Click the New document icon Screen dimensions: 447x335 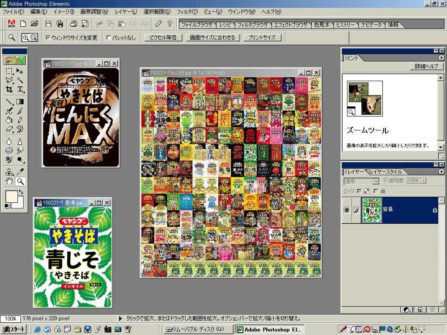[x=23, y=24]
